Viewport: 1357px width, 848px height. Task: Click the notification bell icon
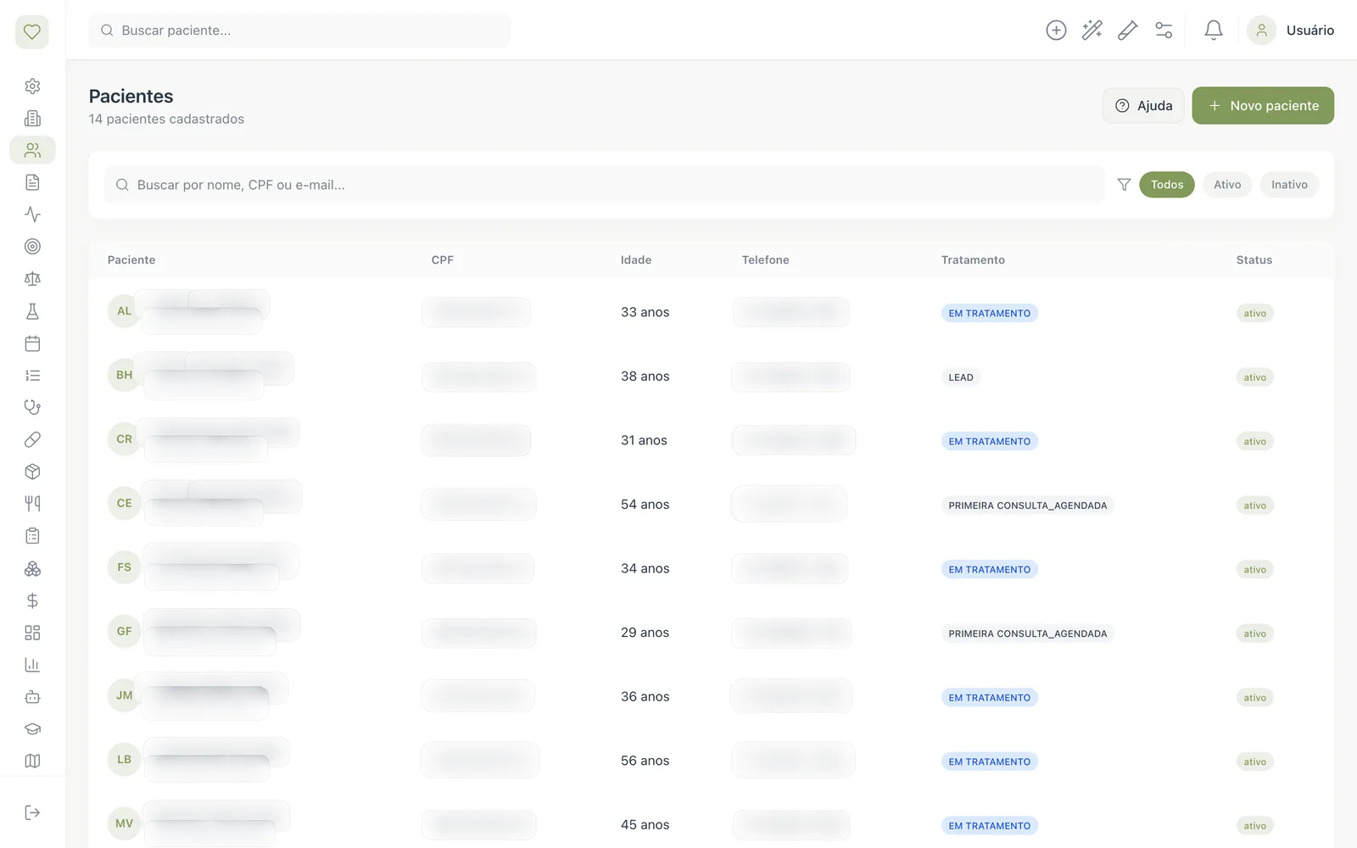pos(1214,31)
